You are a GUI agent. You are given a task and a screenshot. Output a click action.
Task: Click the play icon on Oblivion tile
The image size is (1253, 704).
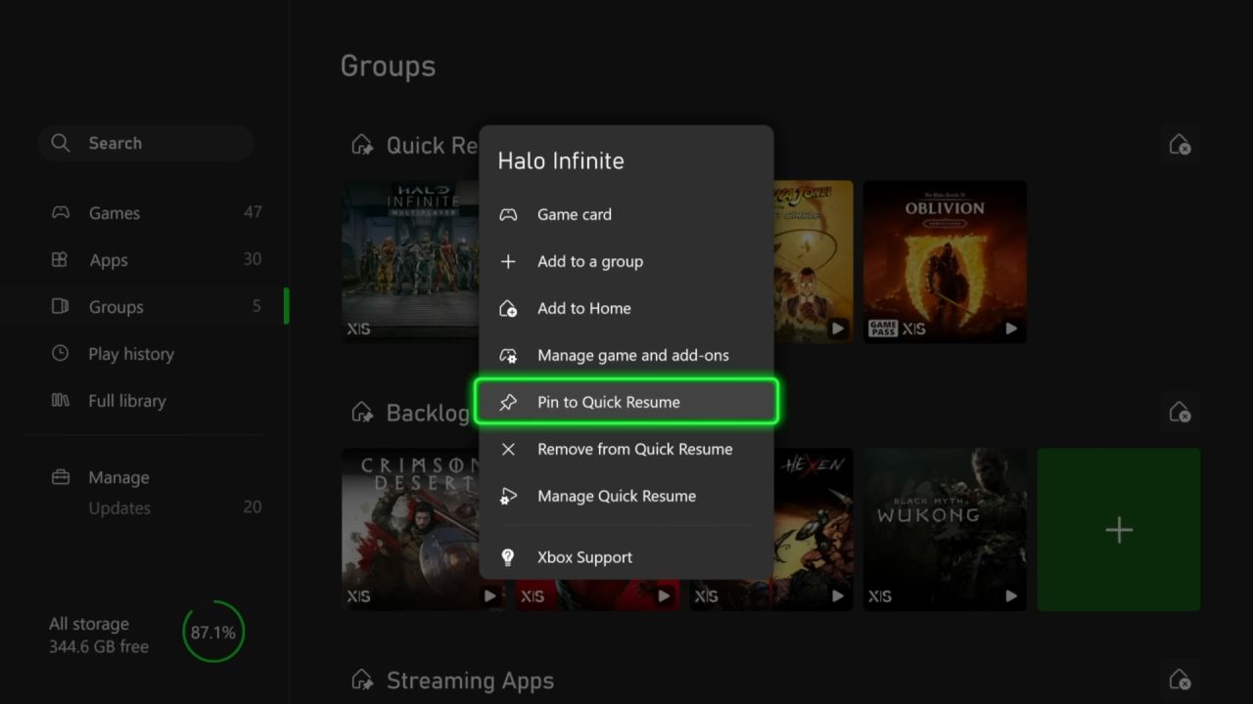pyautogui.click(x=1011, y=329)
